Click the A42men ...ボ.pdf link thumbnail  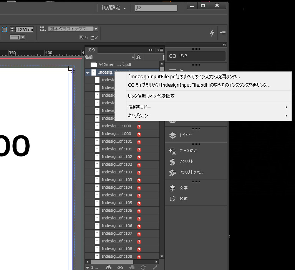click(93, 65)
